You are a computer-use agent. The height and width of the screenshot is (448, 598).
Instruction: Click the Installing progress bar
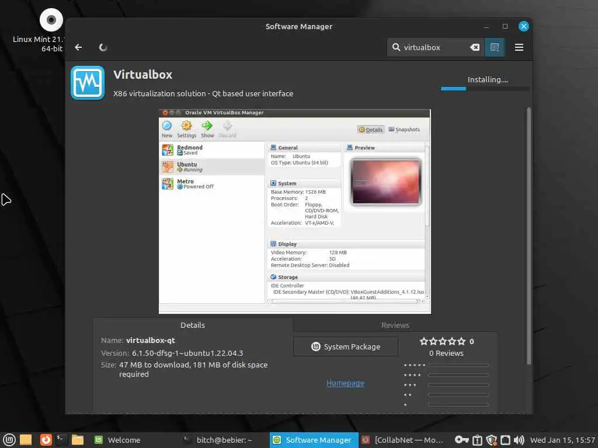point(484,89)
